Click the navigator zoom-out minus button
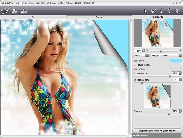Viewport: 183px width, 138px height. [x=147, y=51]
